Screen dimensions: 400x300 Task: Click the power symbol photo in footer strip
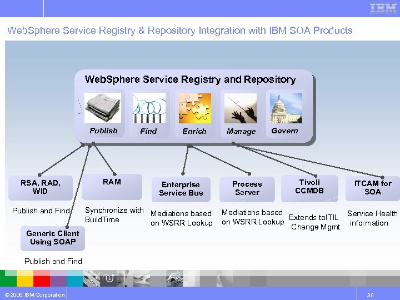109,278
